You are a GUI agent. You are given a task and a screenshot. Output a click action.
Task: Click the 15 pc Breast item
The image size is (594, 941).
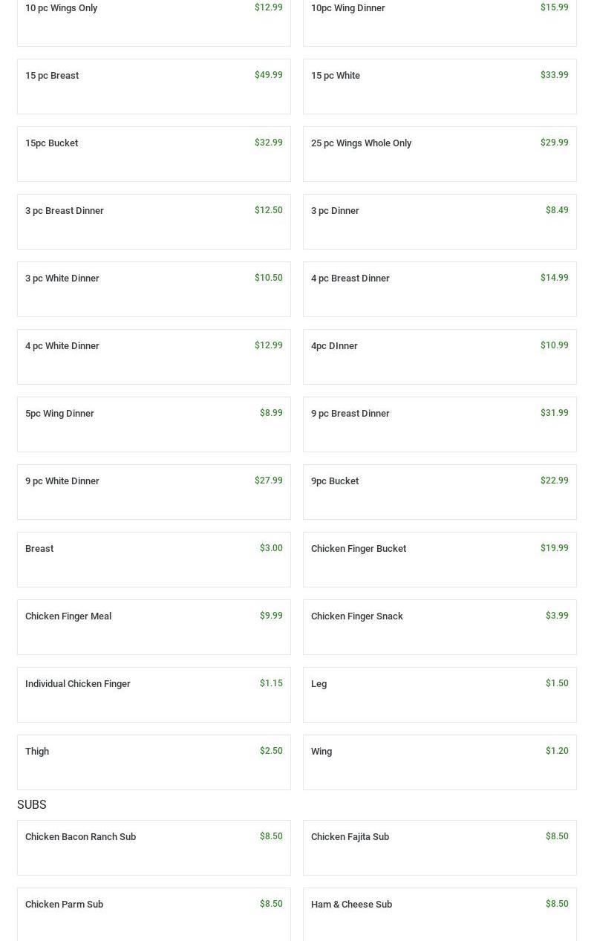click(x=154, y=86)
